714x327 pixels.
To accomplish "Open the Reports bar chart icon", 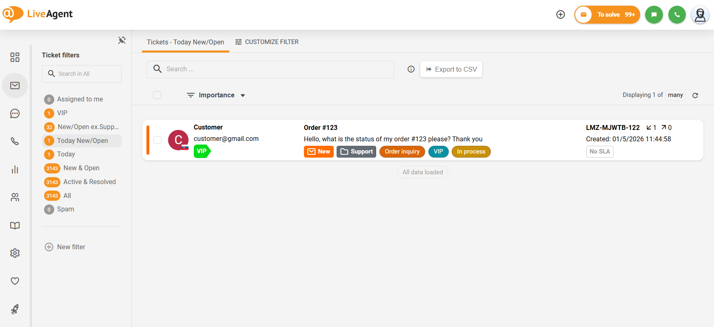I will [15, 169].
